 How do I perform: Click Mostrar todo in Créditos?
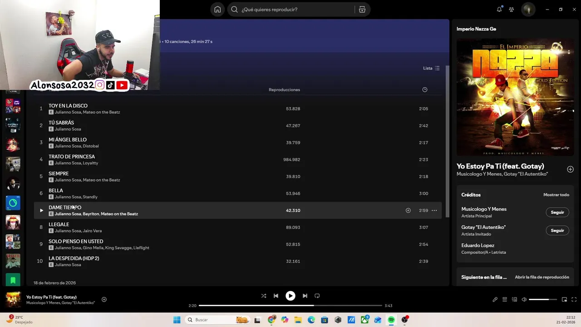pyautogui.click(x=556, y=195)
